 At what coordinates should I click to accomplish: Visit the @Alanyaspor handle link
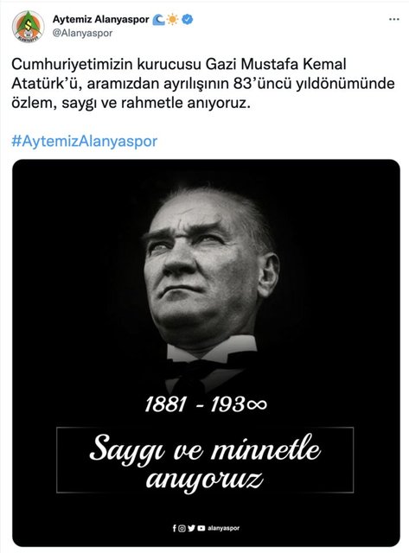(x=82, y=33)
